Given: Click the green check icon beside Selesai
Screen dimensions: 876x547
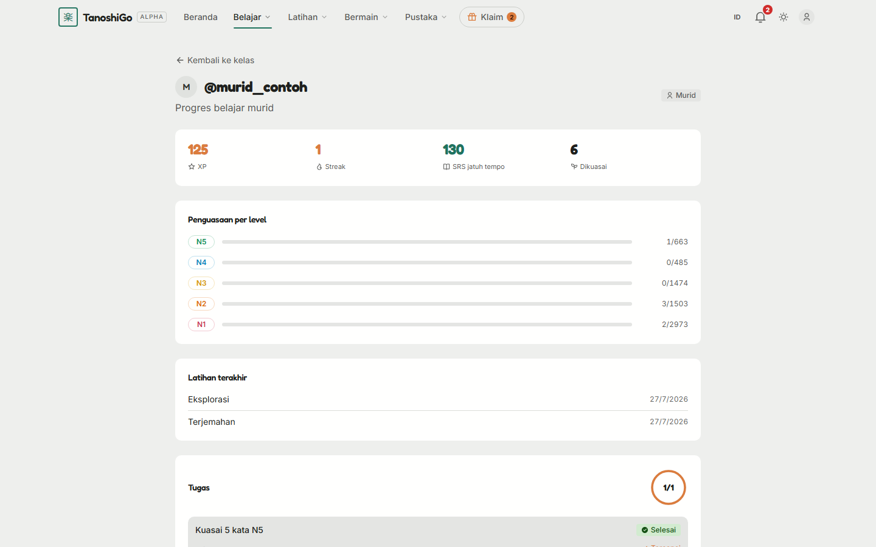Looking at the screenshot, I should (645, 530).
